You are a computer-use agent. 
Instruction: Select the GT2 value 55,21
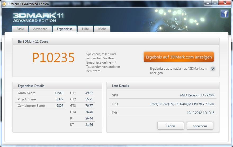coord(89,99)
